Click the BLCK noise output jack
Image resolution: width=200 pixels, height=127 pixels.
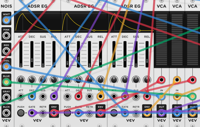click(x=6, y=113)
